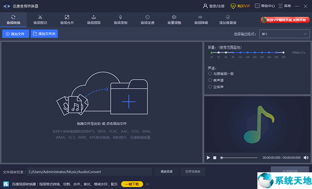Click the 一键下载 yellow download button
This screenshot has height=189, width=312.
coord(132,184)
